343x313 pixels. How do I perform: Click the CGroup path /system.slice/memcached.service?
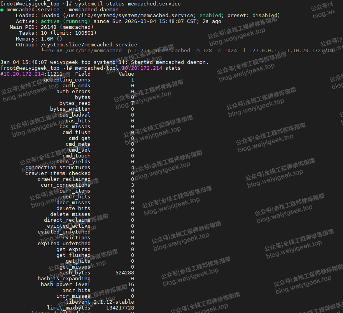click(89, 45)
